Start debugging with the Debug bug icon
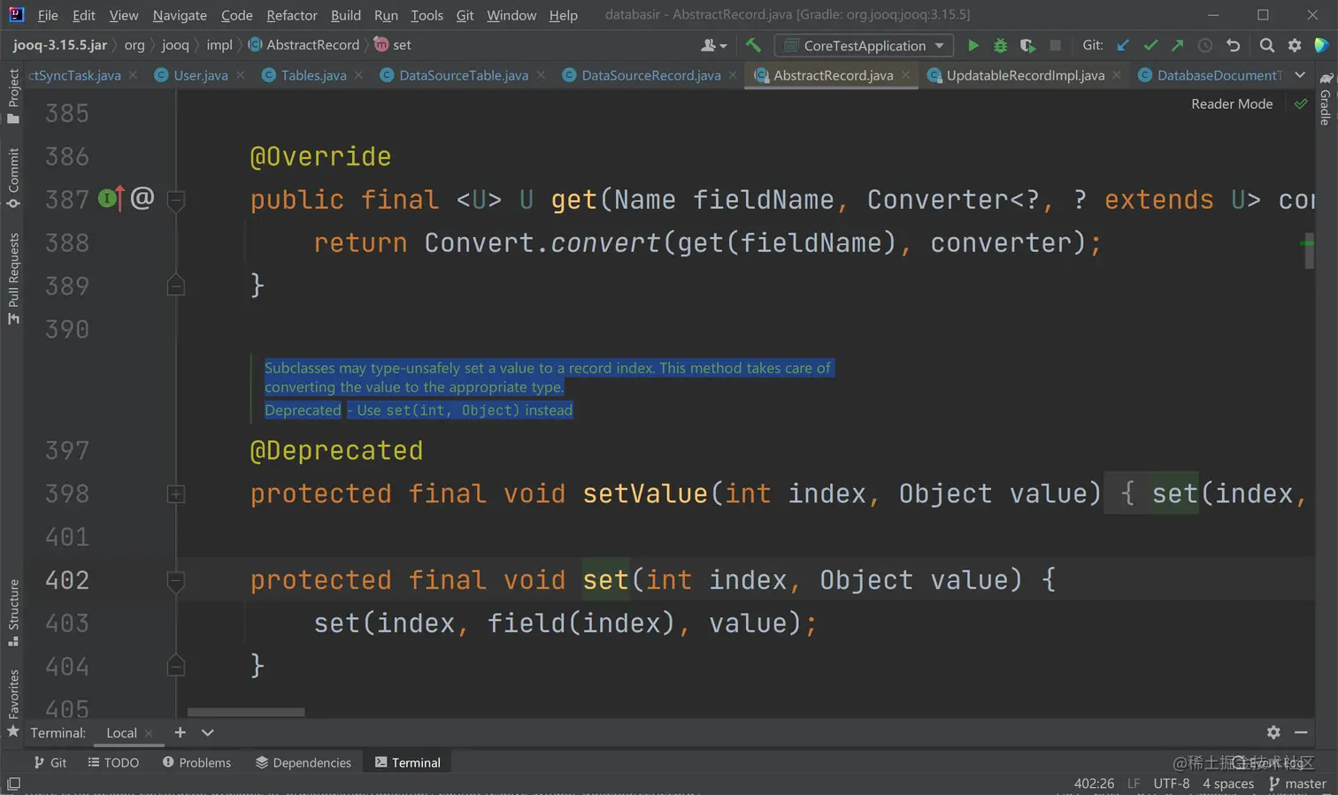 pyautogui.click(x=1000, y=45)
